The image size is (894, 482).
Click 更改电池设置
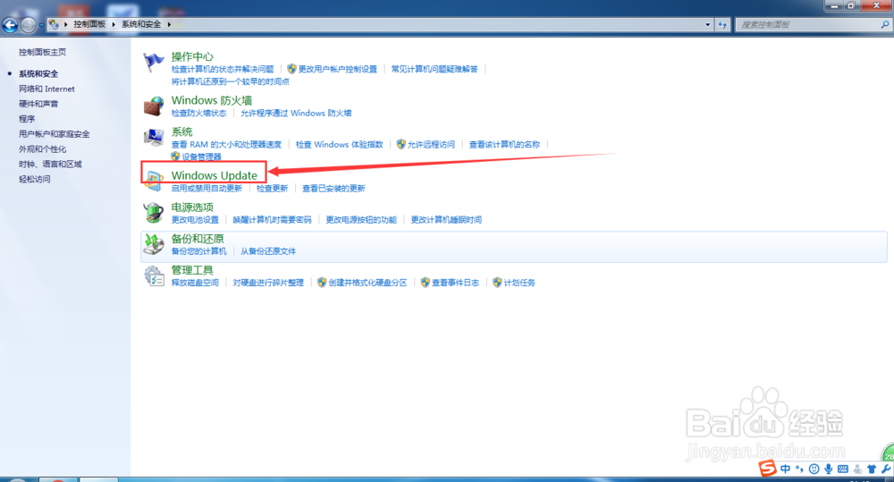(195, 220)
